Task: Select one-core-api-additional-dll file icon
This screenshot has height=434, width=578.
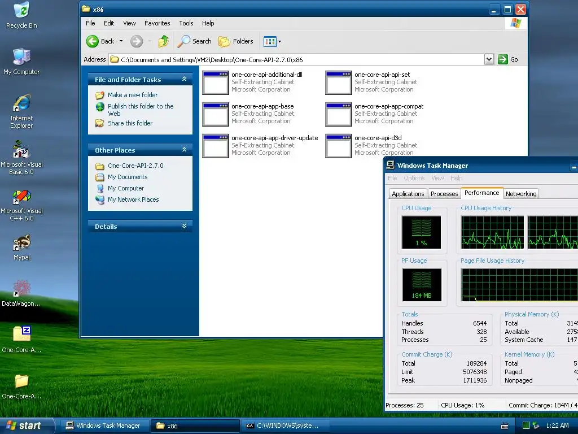Action: coord(216,83)
